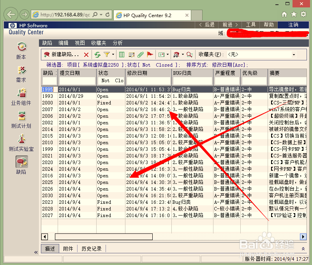Click the 优先级 column header
312x265 pixels.
[254, 73]
